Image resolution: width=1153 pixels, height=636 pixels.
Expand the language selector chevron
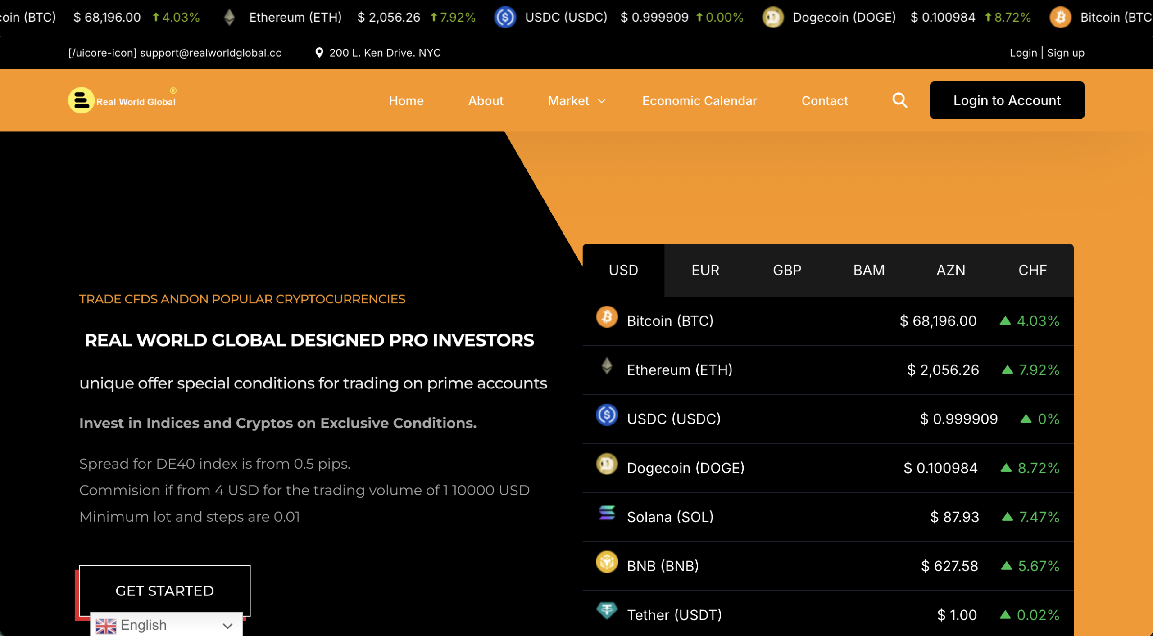[x=227, y=626]
